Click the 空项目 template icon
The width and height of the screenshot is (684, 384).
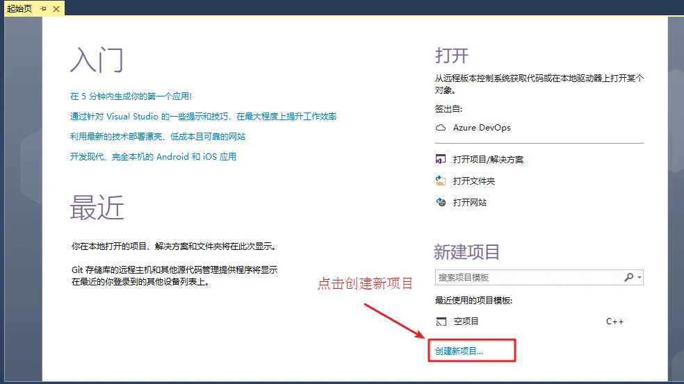(x=441, y=322)
